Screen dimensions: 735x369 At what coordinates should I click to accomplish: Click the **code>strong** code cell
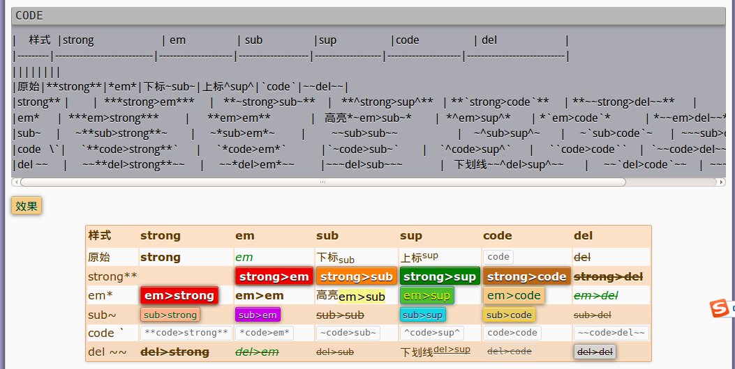(x=186, y=333)
